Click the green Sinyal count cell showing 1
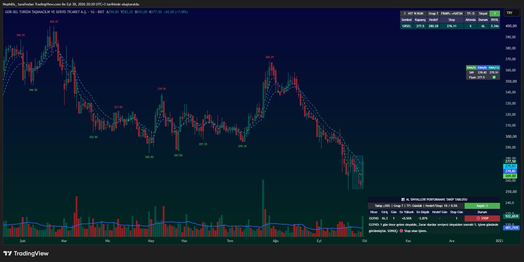The image size is (524, 262). pyautogui.click(x=494, y=14)
